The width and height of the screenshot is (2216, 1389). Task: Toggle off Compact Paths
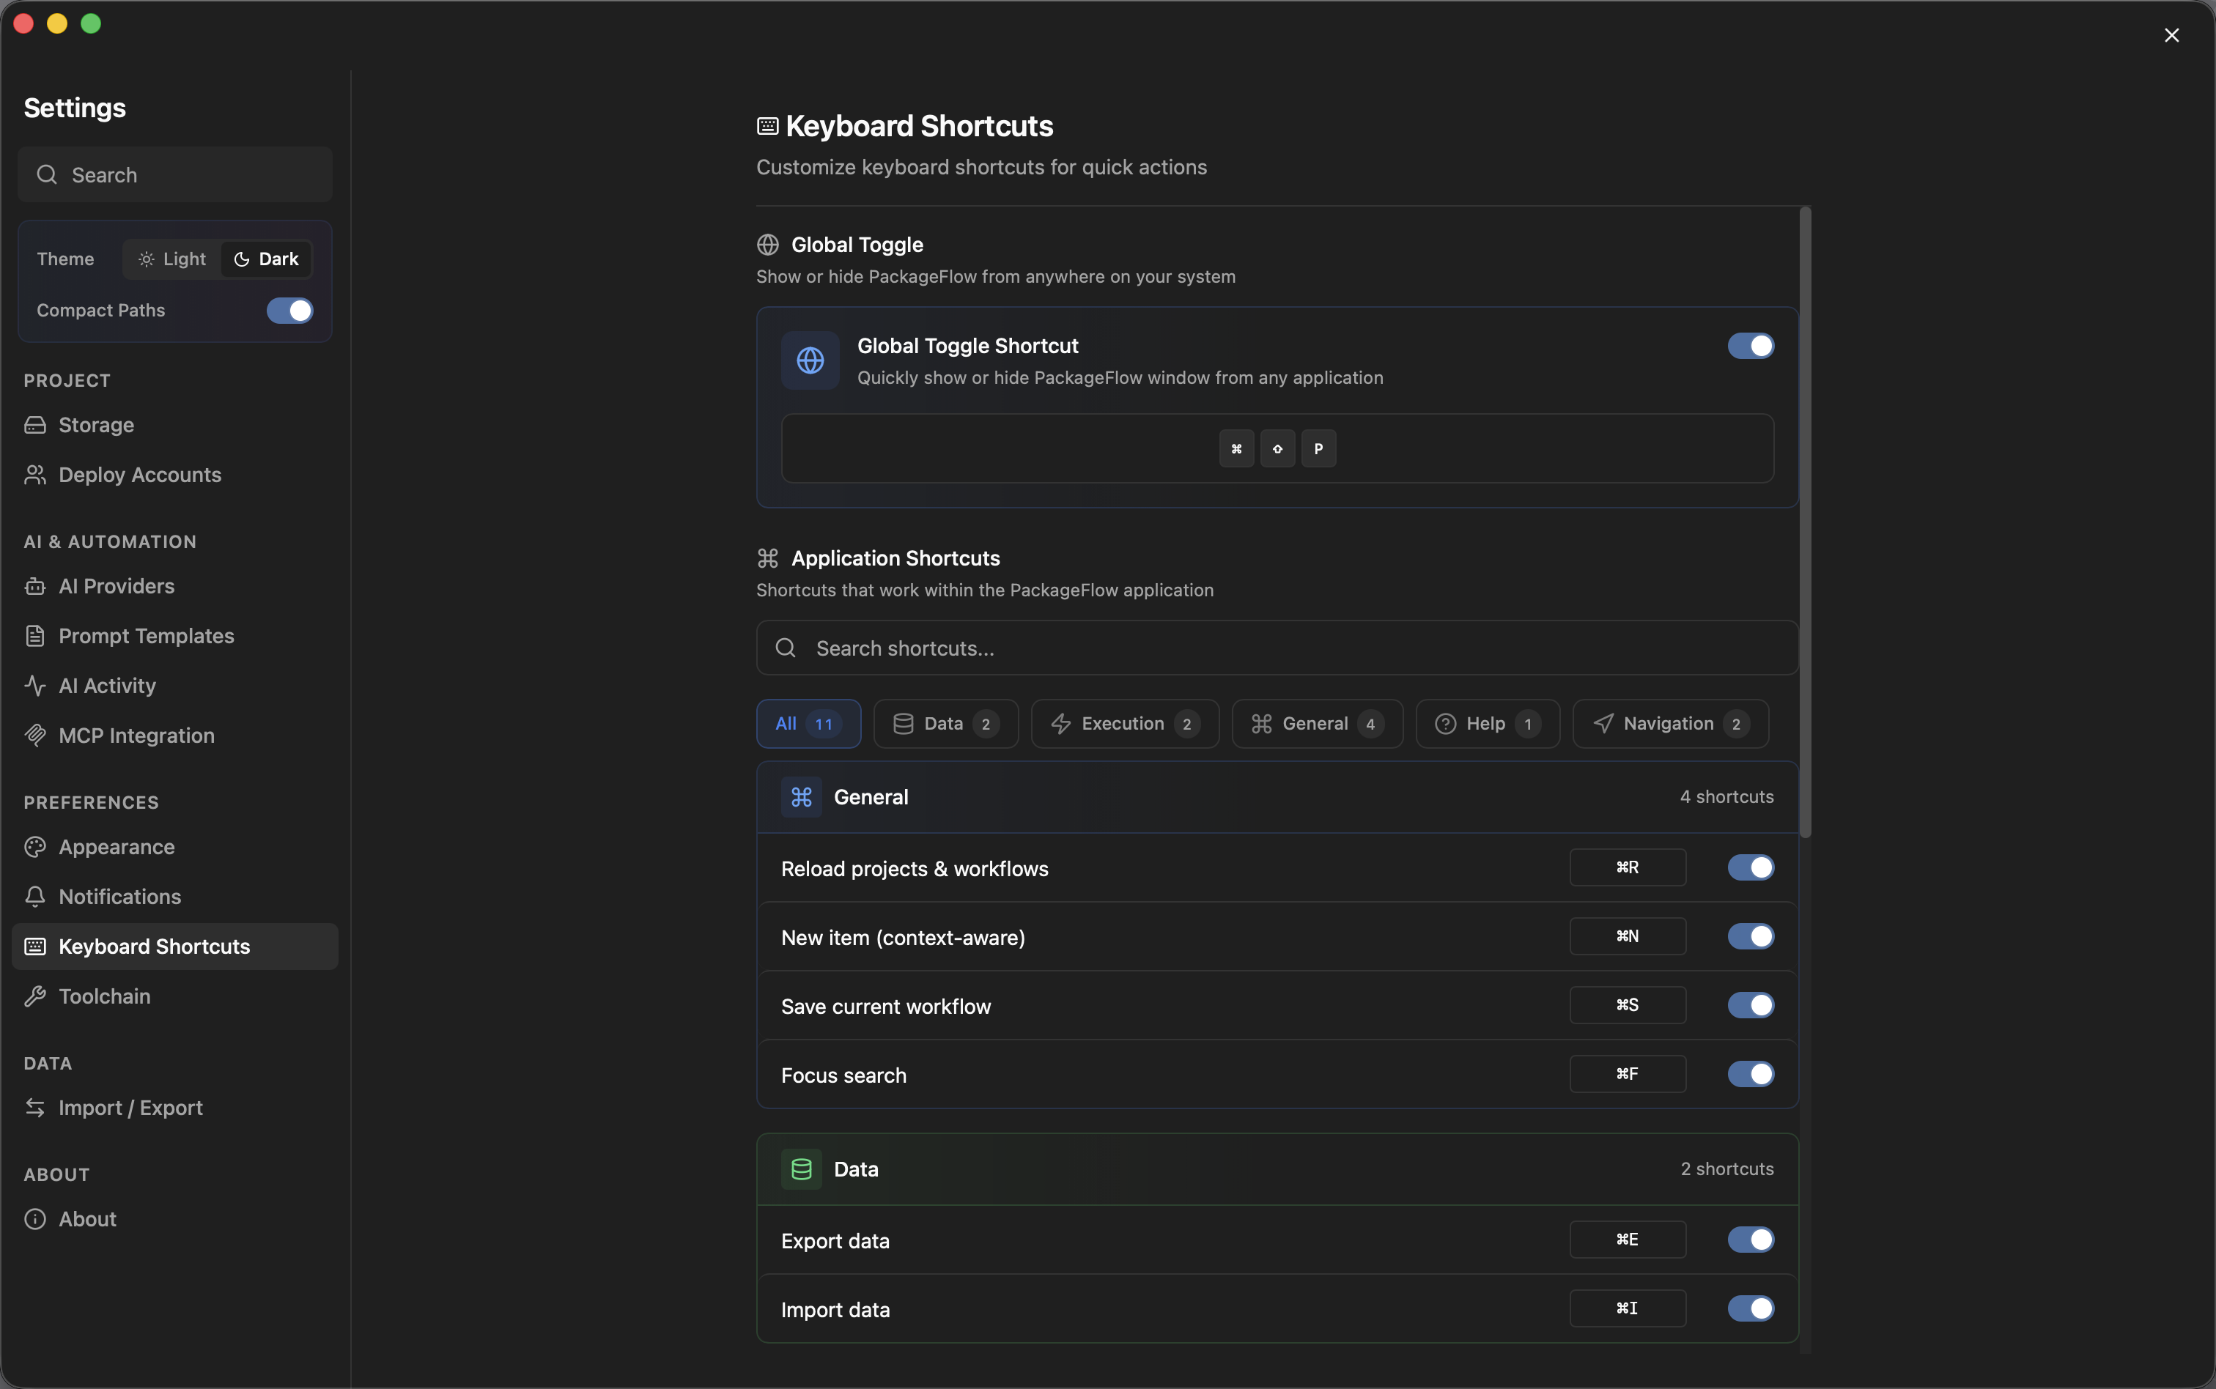289,311
